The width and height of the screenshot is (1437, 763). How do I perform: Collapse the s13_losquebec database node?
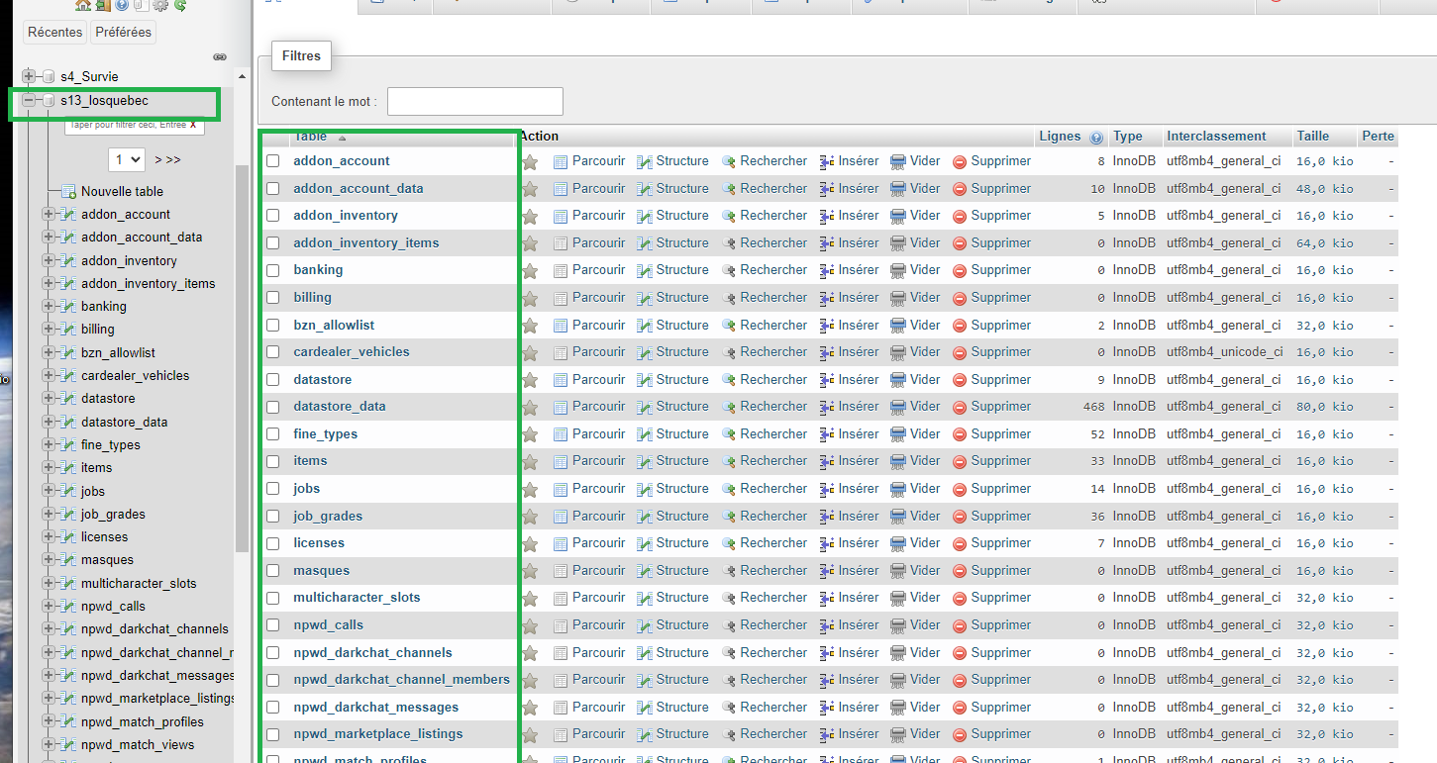pyautogui.click(x=30, y=100)
